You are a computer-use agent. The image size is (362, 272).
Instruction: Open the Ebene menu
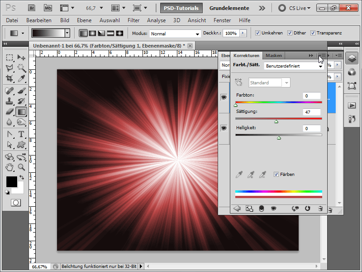point(84,20)
